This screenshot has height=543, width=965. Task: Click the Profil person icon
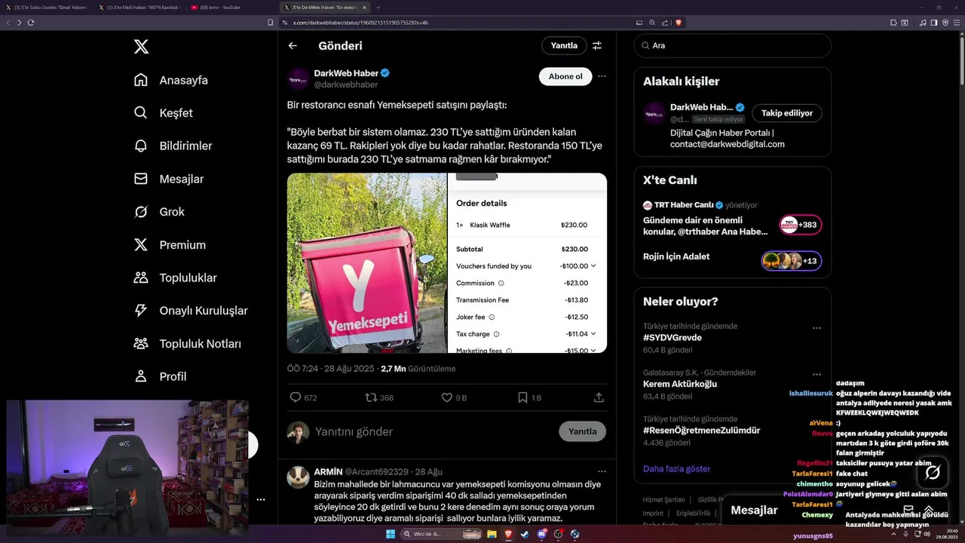(x=141, y=376)
